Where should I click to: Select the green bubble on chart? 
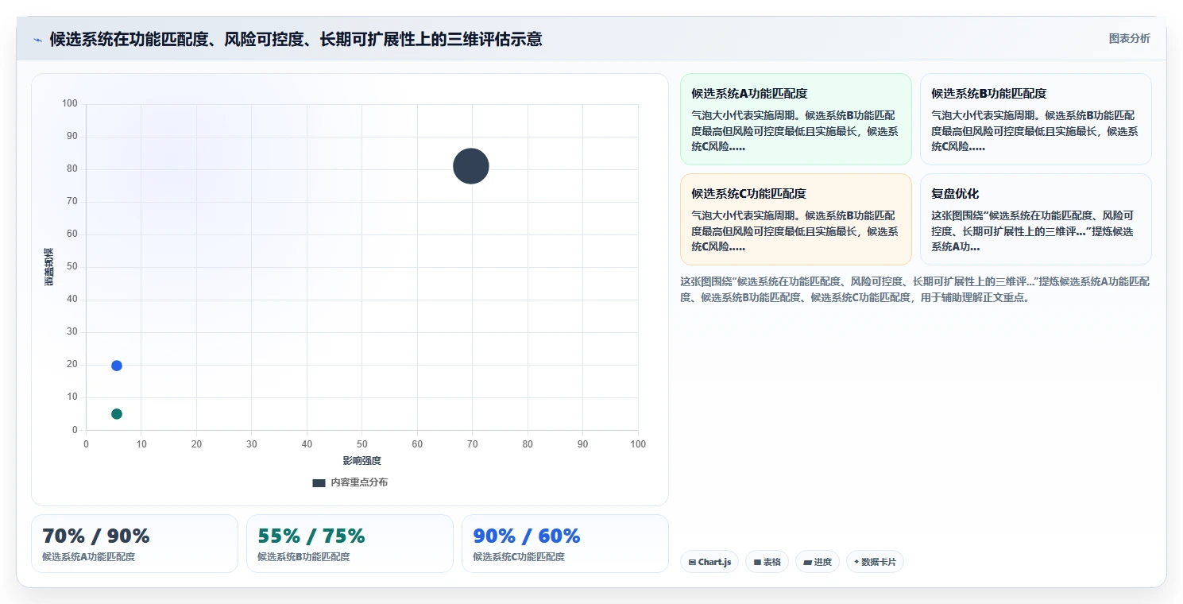(117, 414)
